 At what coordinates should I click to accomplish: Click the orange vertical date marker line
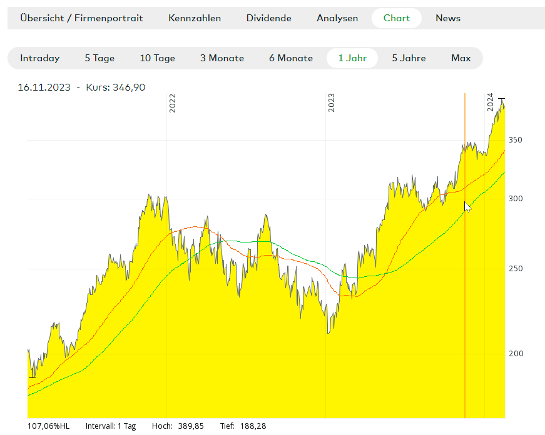click(x=465, y=281)
